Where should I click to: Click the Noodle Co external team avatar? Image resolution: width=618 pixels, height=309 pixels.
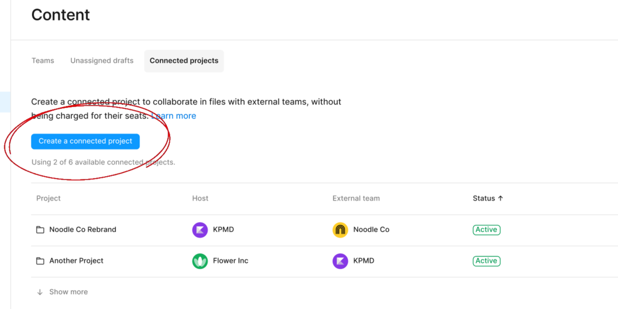click(x=340, y=229)
